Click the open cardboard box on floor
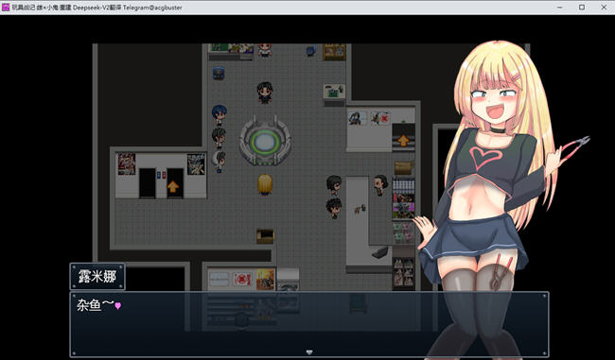This screenshot has height=360, width=615. (x=265, y=236)
